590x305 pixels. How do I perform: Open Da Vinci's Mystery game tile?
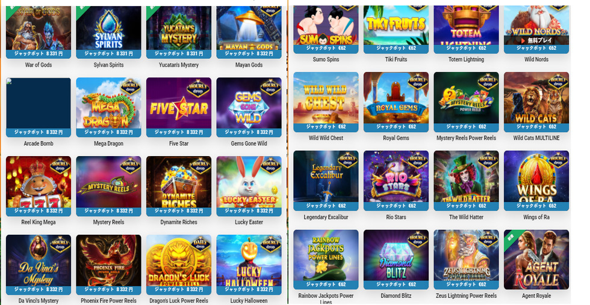tap(39, 261)
